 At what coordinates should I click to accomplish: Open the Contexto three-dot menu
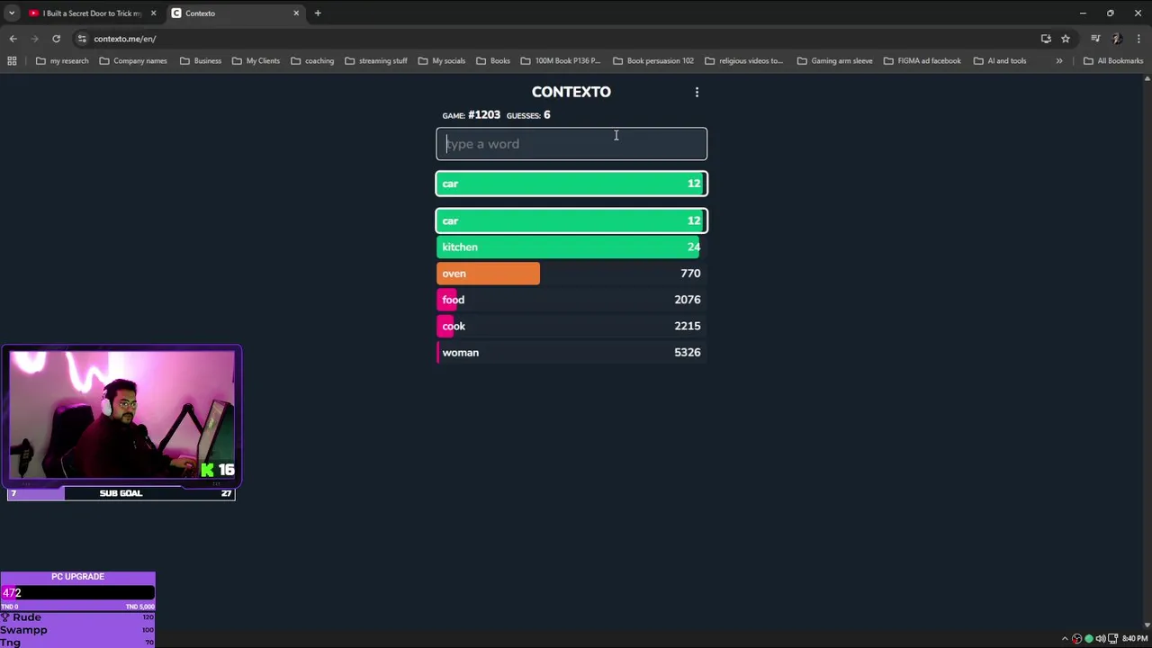coord(697,92)
